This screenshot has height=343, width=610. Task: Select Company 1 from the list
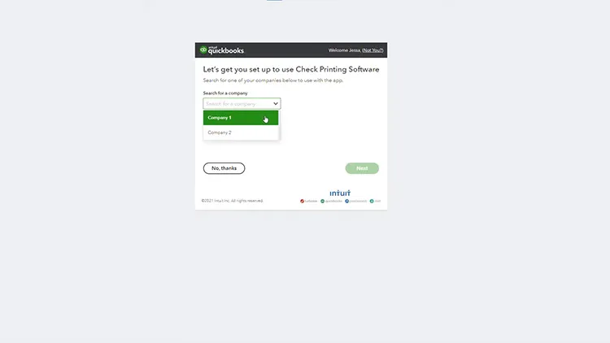(241, 118)
